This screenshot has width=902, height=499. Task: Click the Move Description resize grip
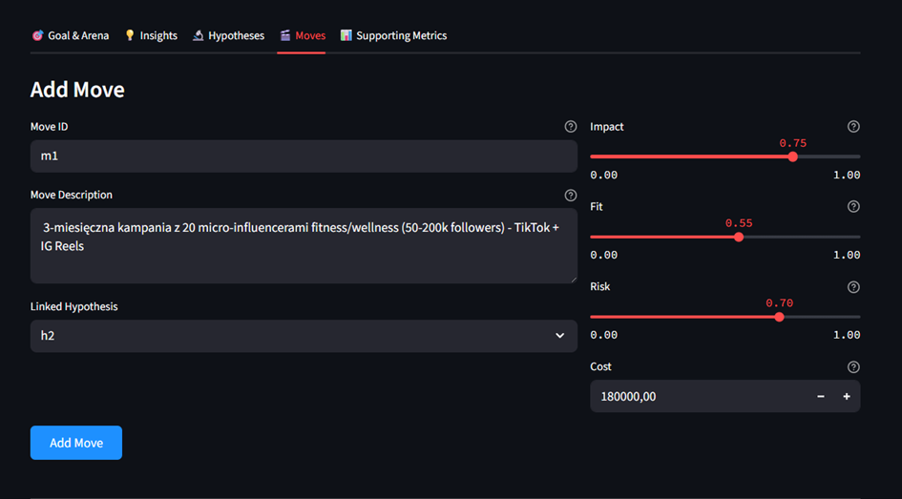click(x=573, y=279)
